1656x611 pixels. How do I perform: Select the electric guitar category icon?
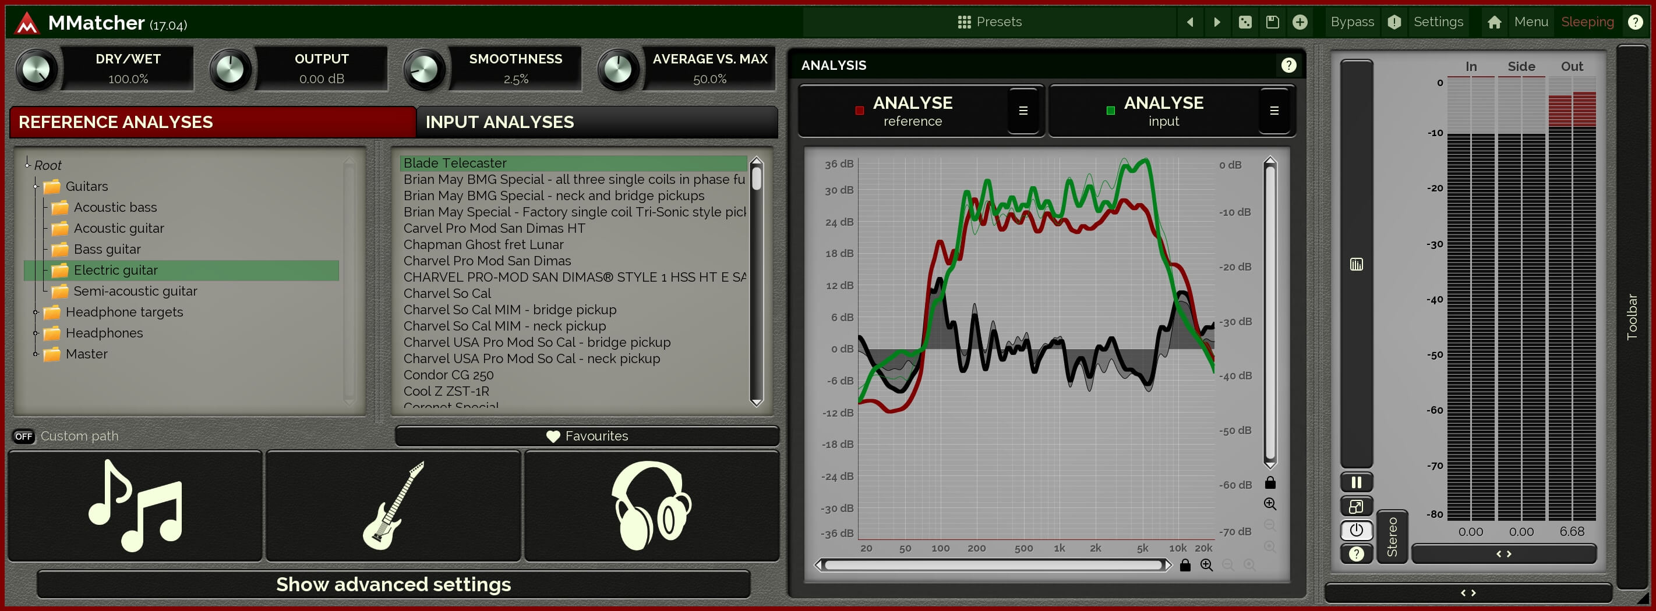tap(393, 506)
